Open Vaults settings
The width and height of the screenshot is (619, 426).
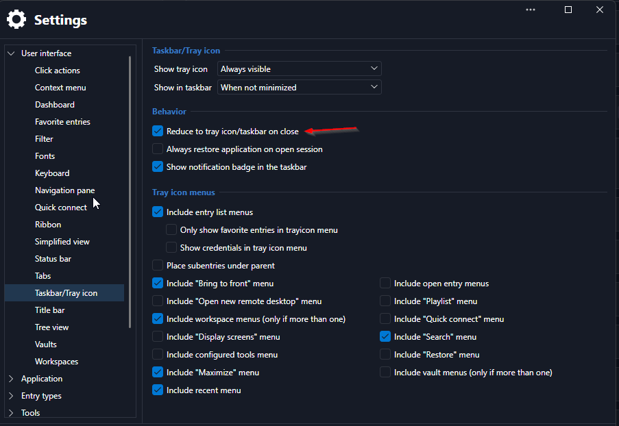pyautogui.click(x=46, y=344)
